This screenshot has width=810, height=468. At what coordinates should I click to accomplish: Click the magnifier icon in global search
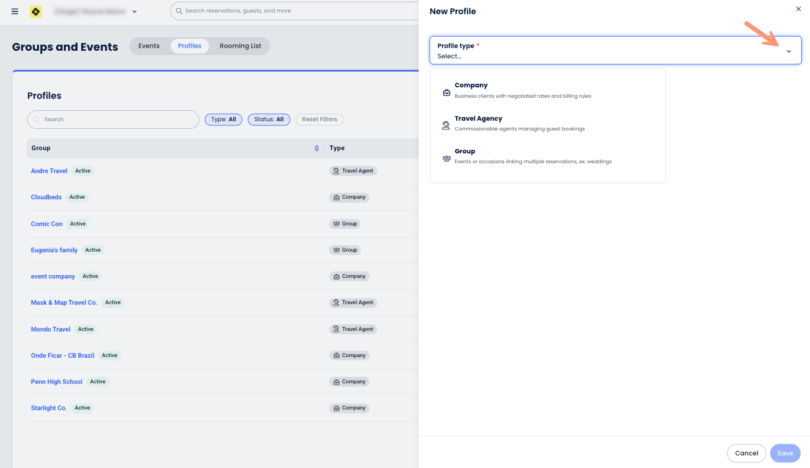tap(179, 11)
